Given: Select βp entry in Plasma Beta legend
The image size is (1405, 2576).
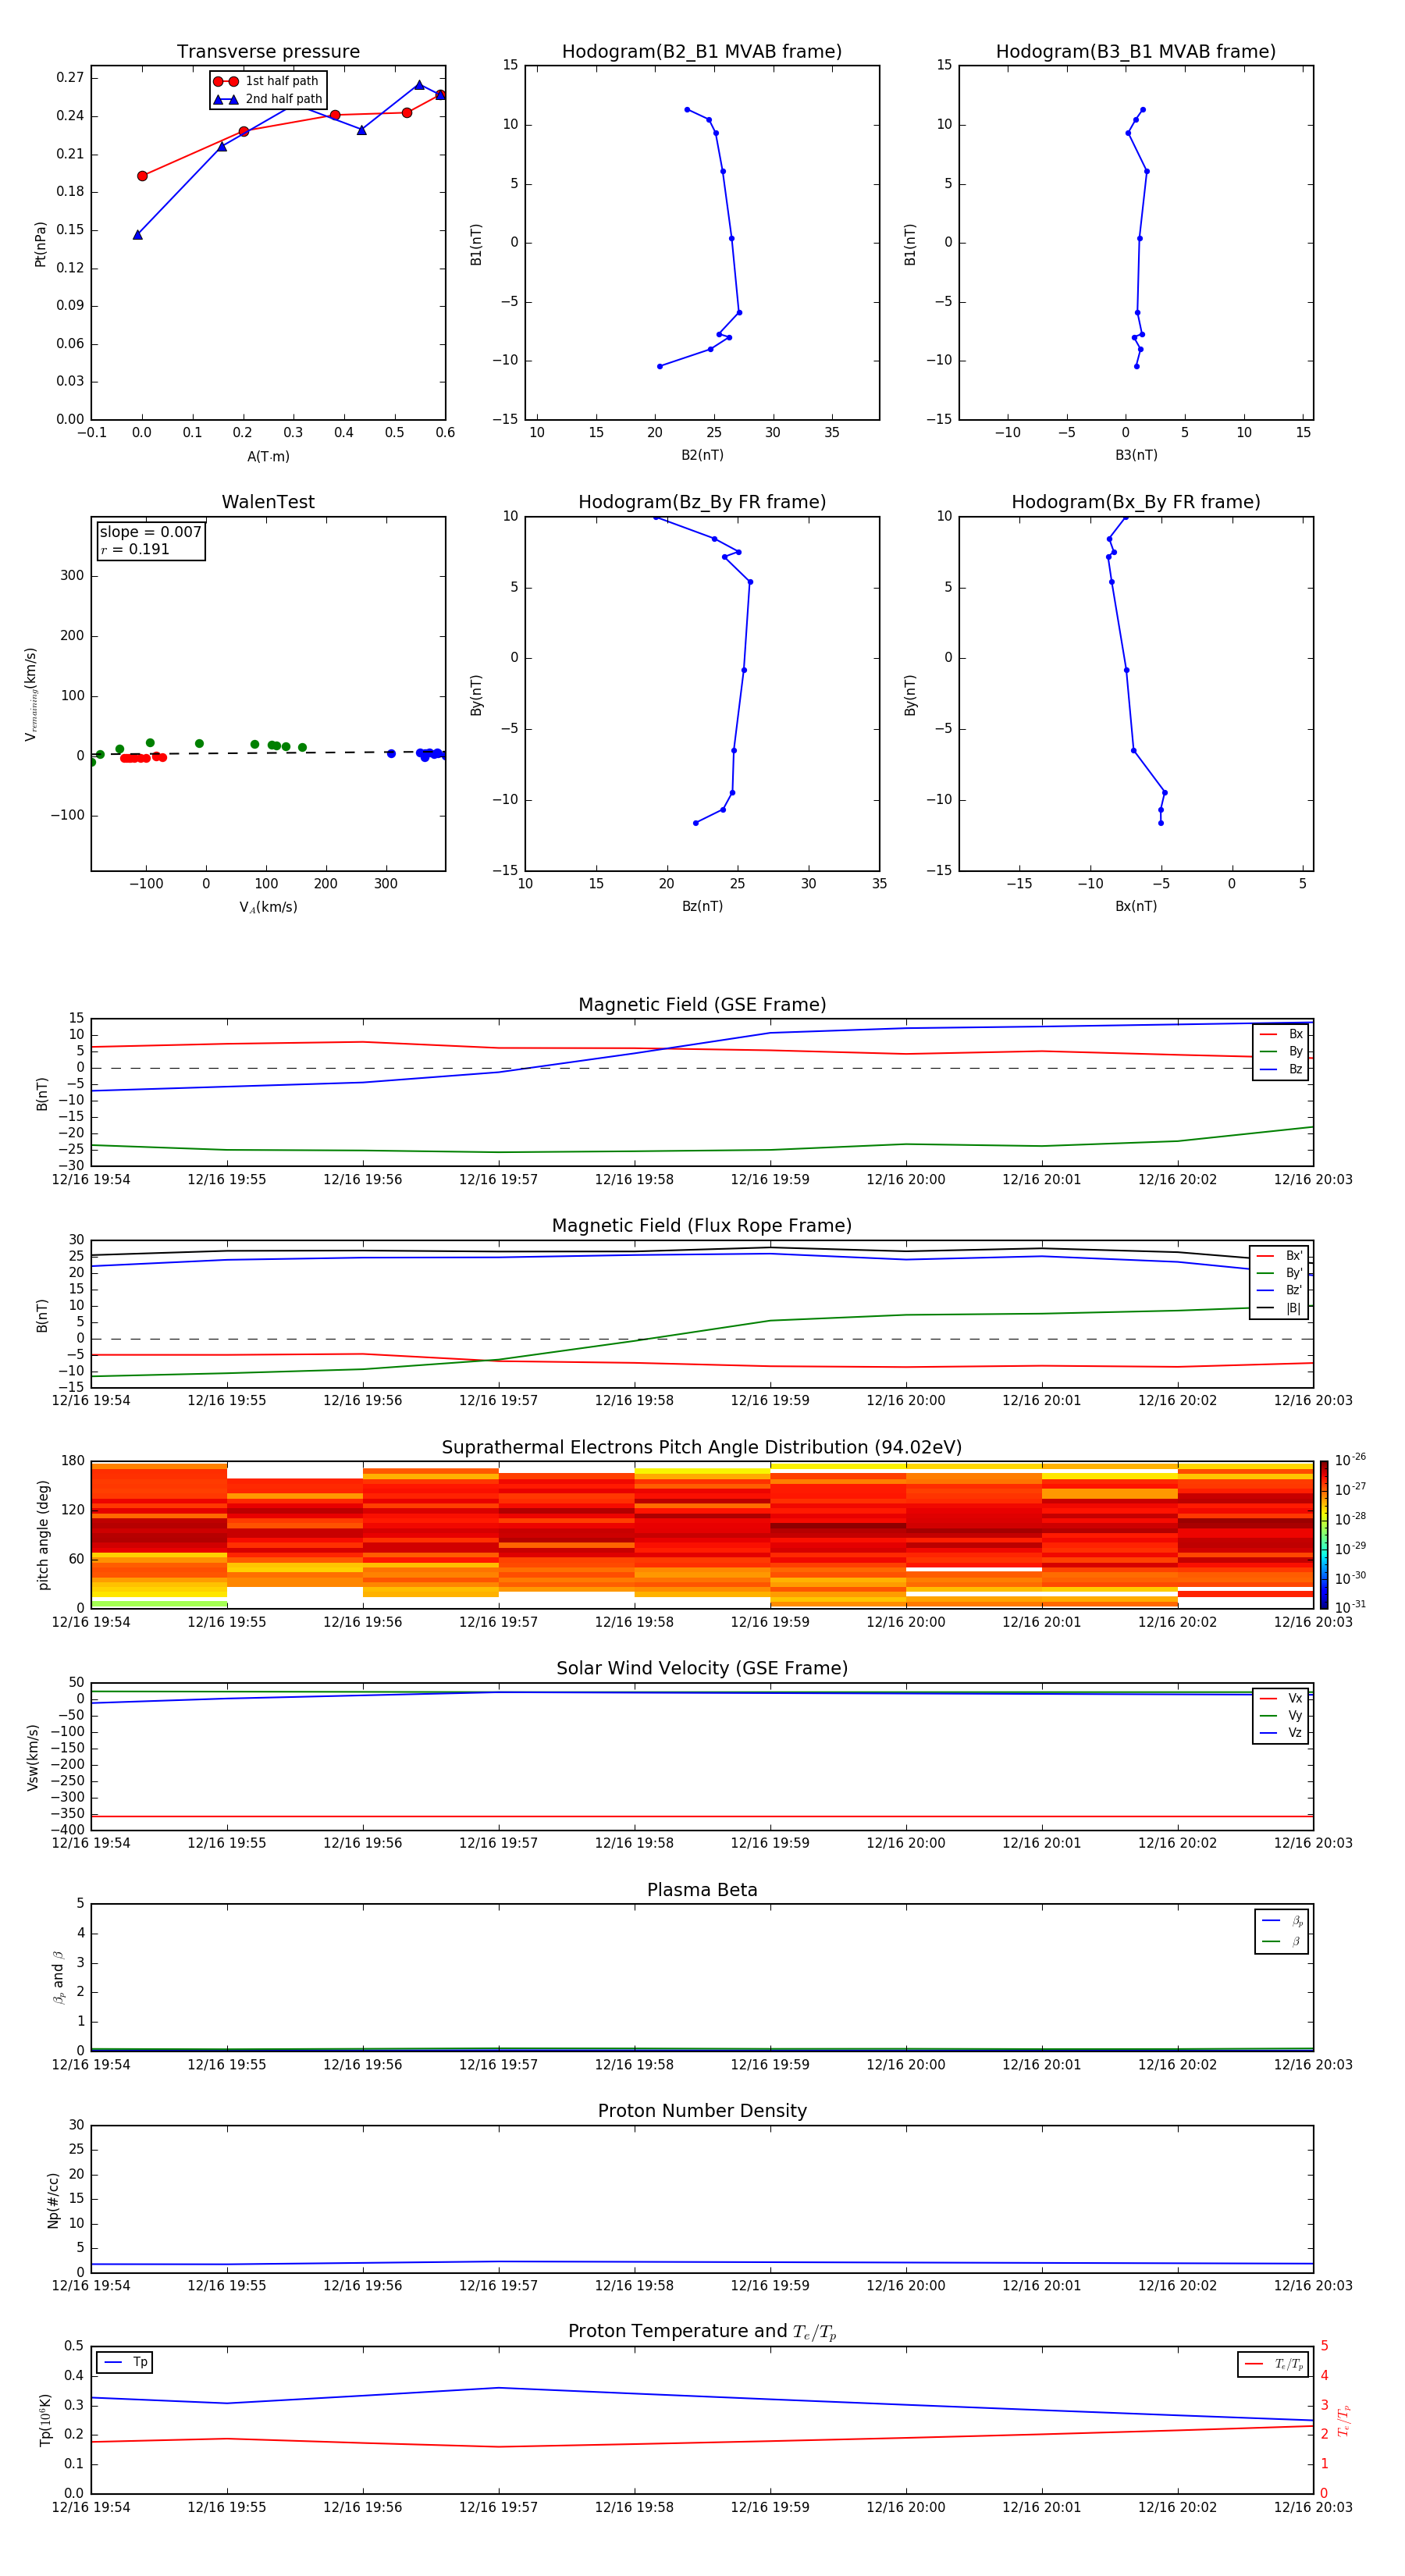Looking at the screenshot, I should 1282,1921.
